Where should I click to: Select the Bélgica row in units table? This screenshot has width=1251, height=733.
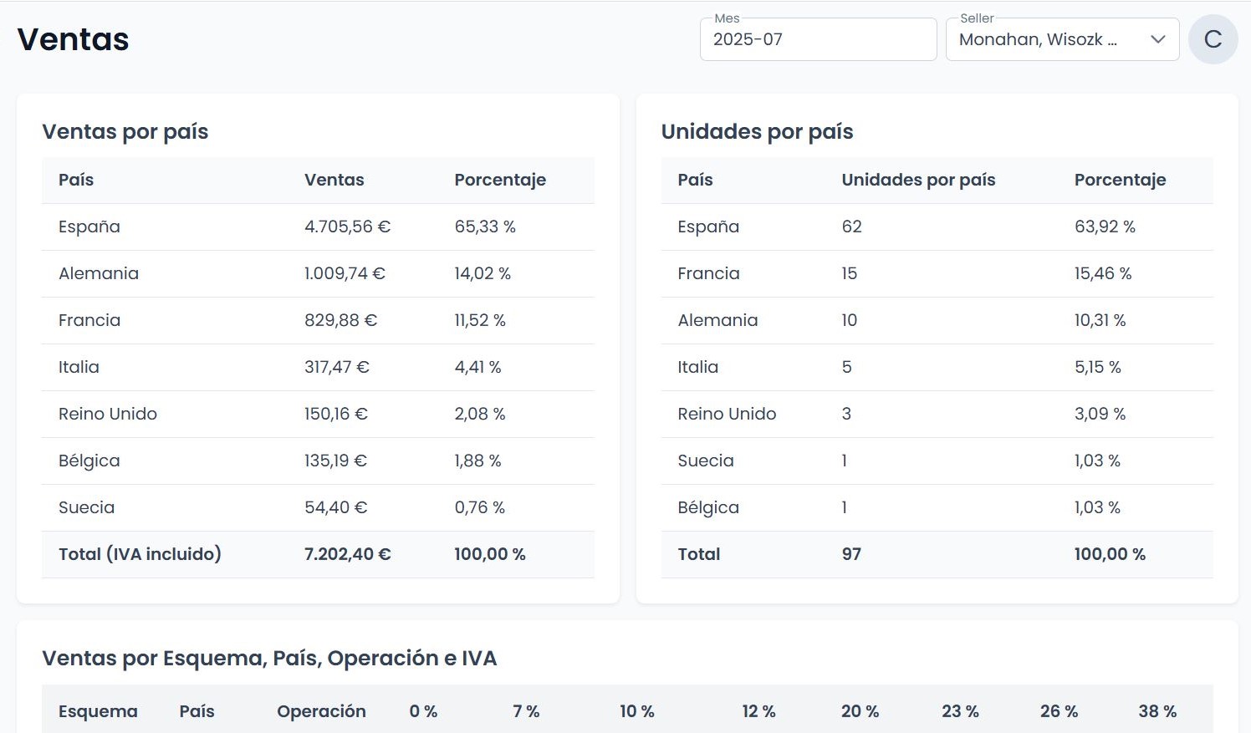tap(937, 507)
